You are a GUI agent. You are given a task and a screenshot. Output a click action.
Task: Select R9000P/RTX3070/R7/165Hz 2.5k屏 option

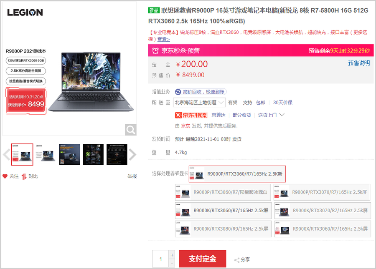(x=322, y=193)
